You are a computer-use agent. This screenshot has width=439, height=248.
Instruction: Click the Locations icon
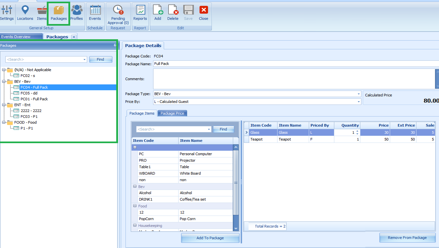click(x=25, y=13)
